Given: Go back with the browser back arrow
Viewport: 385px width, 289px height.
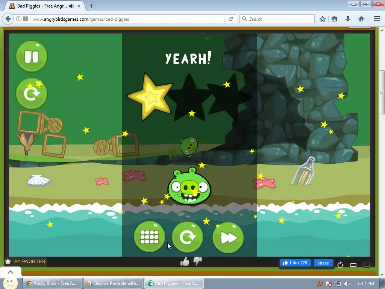Looking at the screenshot, I should 8,19.
